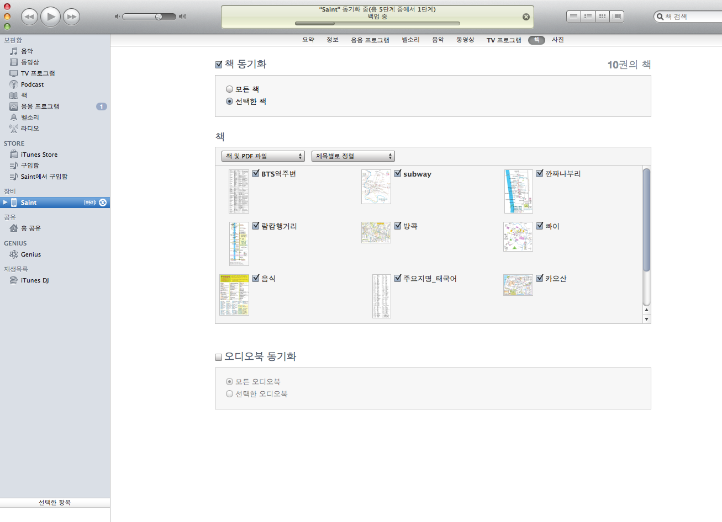This screenshot has height=522, width=722.
Task: Uncheck subway book
Action: coord(398,173)
